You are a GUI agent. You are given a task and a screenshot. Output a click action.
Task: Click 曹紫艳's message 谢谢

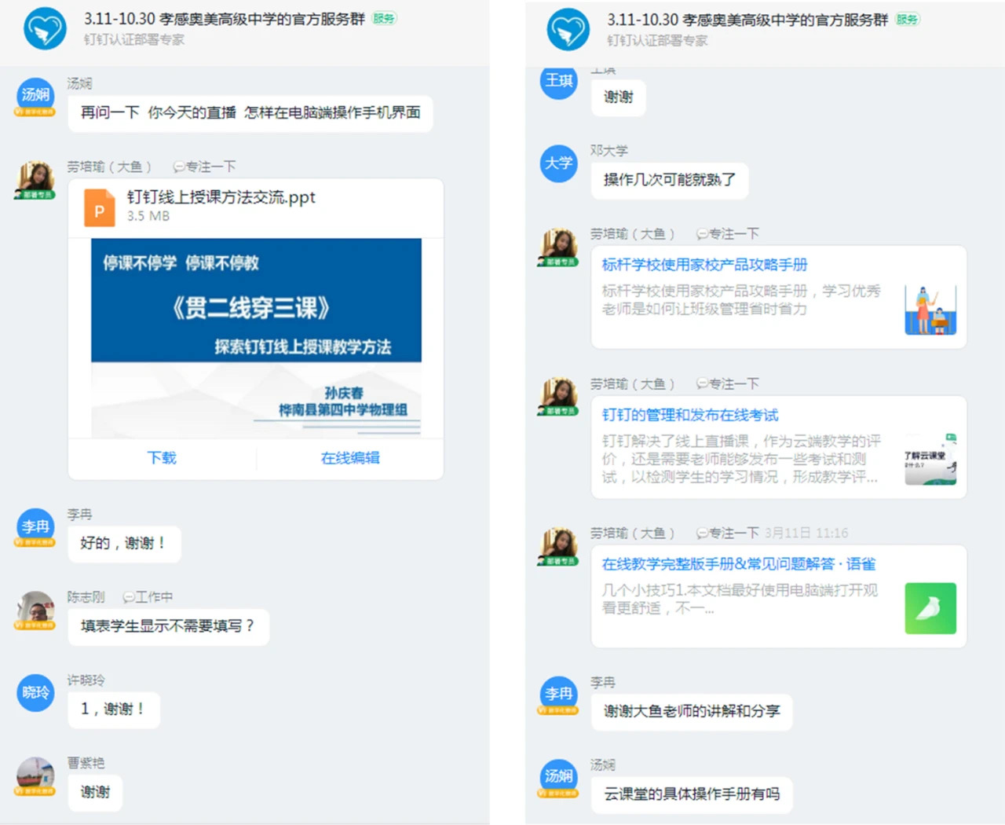click(x=95, y=792)
